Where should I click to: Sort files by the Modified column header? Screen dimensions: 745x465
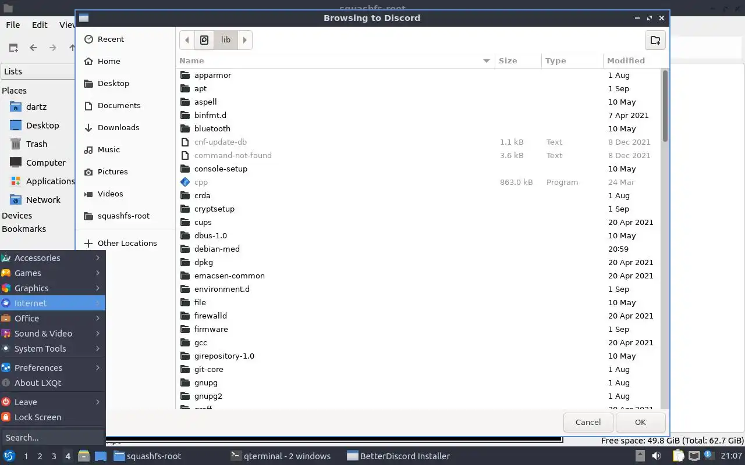(632, 60)
